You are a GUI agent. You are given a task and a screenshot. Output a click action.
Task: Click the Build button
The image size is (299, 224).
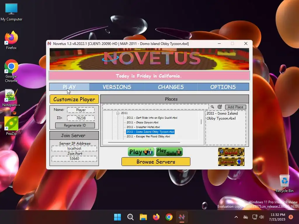coord(231,152)
